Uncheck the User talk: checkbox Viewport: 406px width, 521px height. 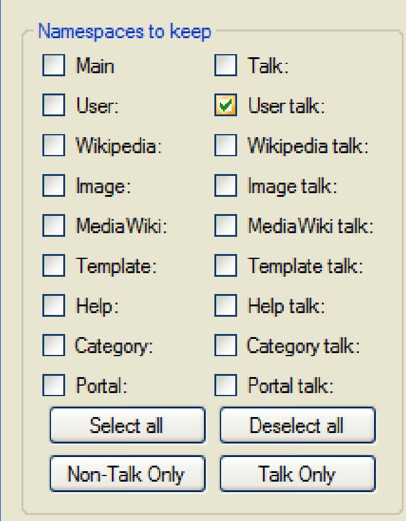click(225, 105)
